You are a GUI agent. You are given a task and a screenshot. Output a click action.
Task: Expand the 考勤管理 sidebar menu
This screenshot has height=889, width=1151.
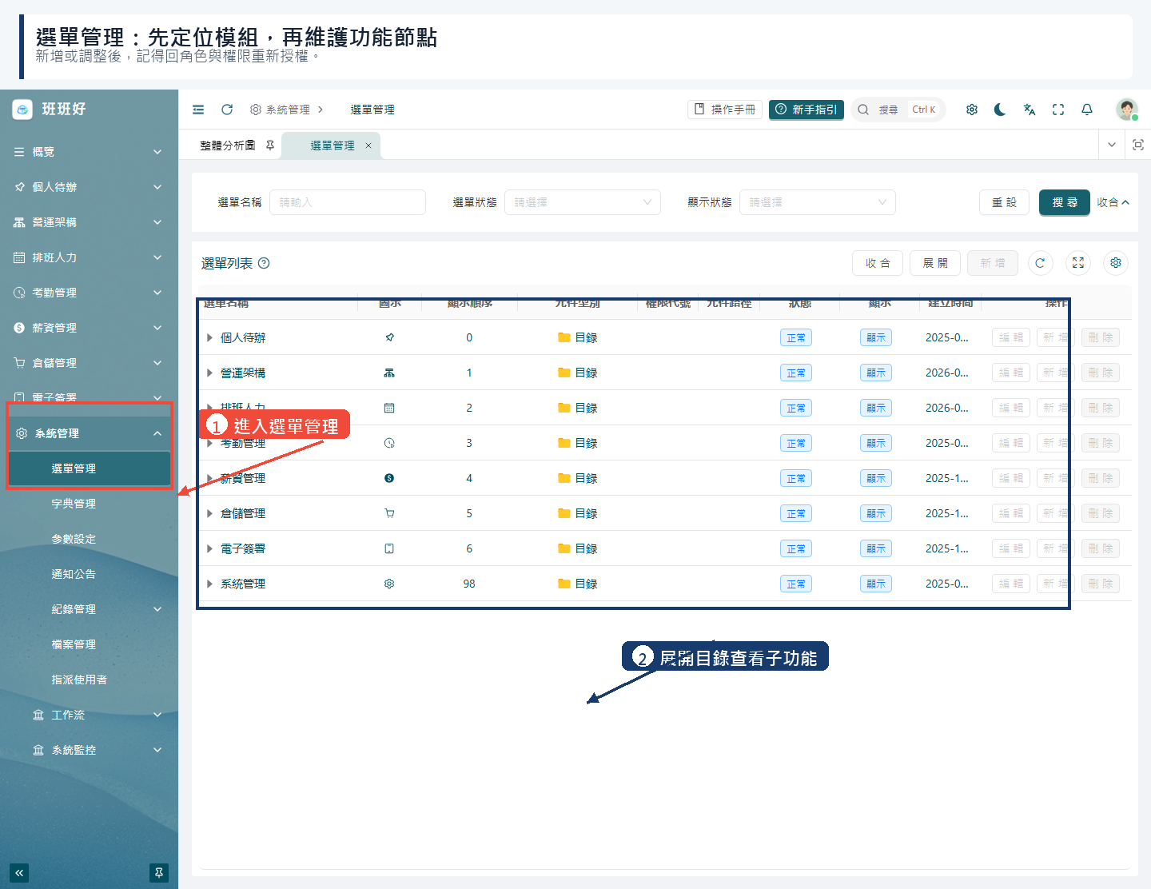(x=89, y=293)
